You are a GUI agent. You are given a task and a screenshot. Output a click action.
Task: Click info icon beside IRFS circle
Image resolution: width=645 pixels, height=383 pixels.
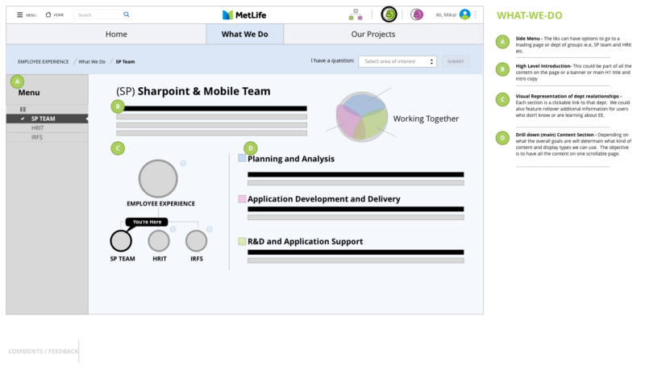(210, 229)
